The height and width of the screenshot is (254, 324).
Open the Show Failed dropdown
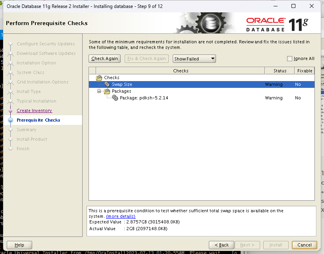(194, 59)
